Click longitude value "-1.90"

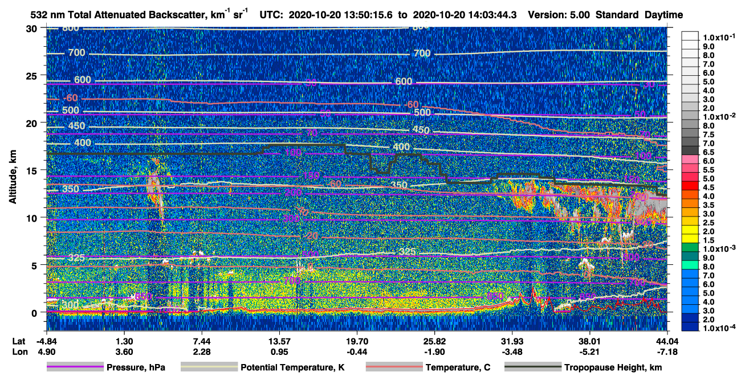(x=434, y=352)
